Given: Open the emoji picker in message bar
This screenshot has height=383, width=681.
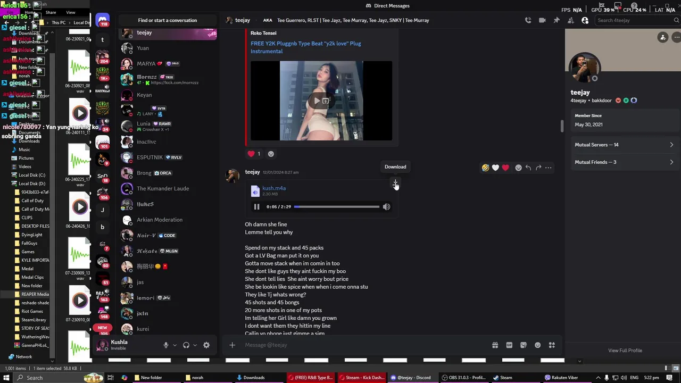Looking at the screenshot, I should tap(537, 345).
